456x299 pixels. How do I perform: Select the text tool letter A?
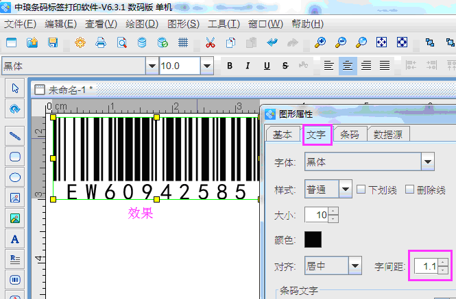pyautogui.click(x=15, y=239)
